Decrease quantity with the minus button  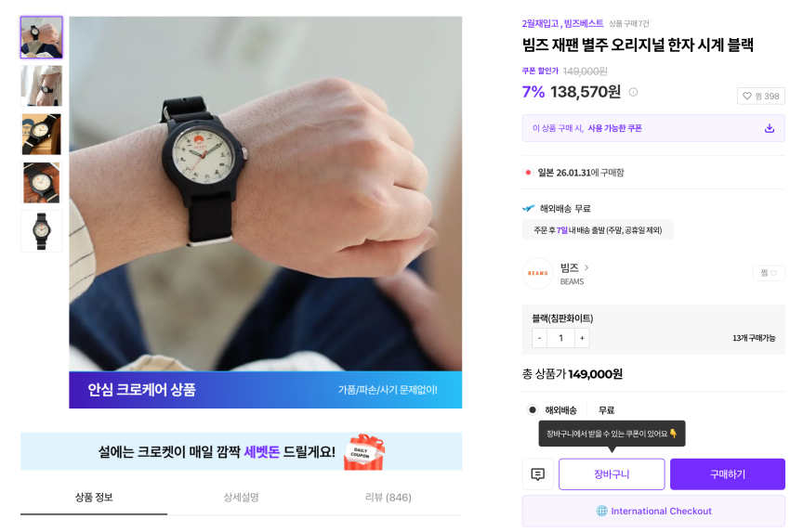click(539, 338)
